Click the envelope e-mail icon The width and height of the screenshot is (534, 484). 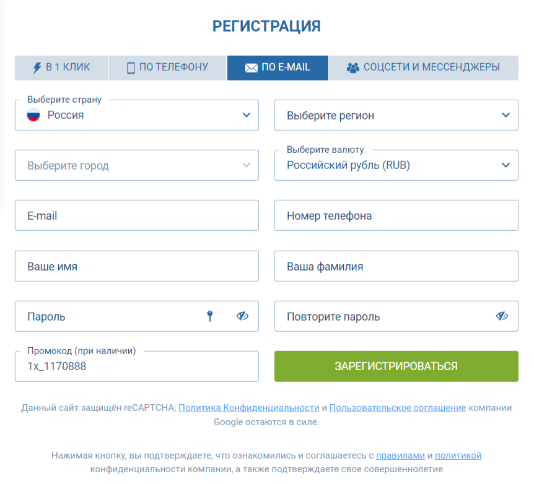tap(251, 68)
